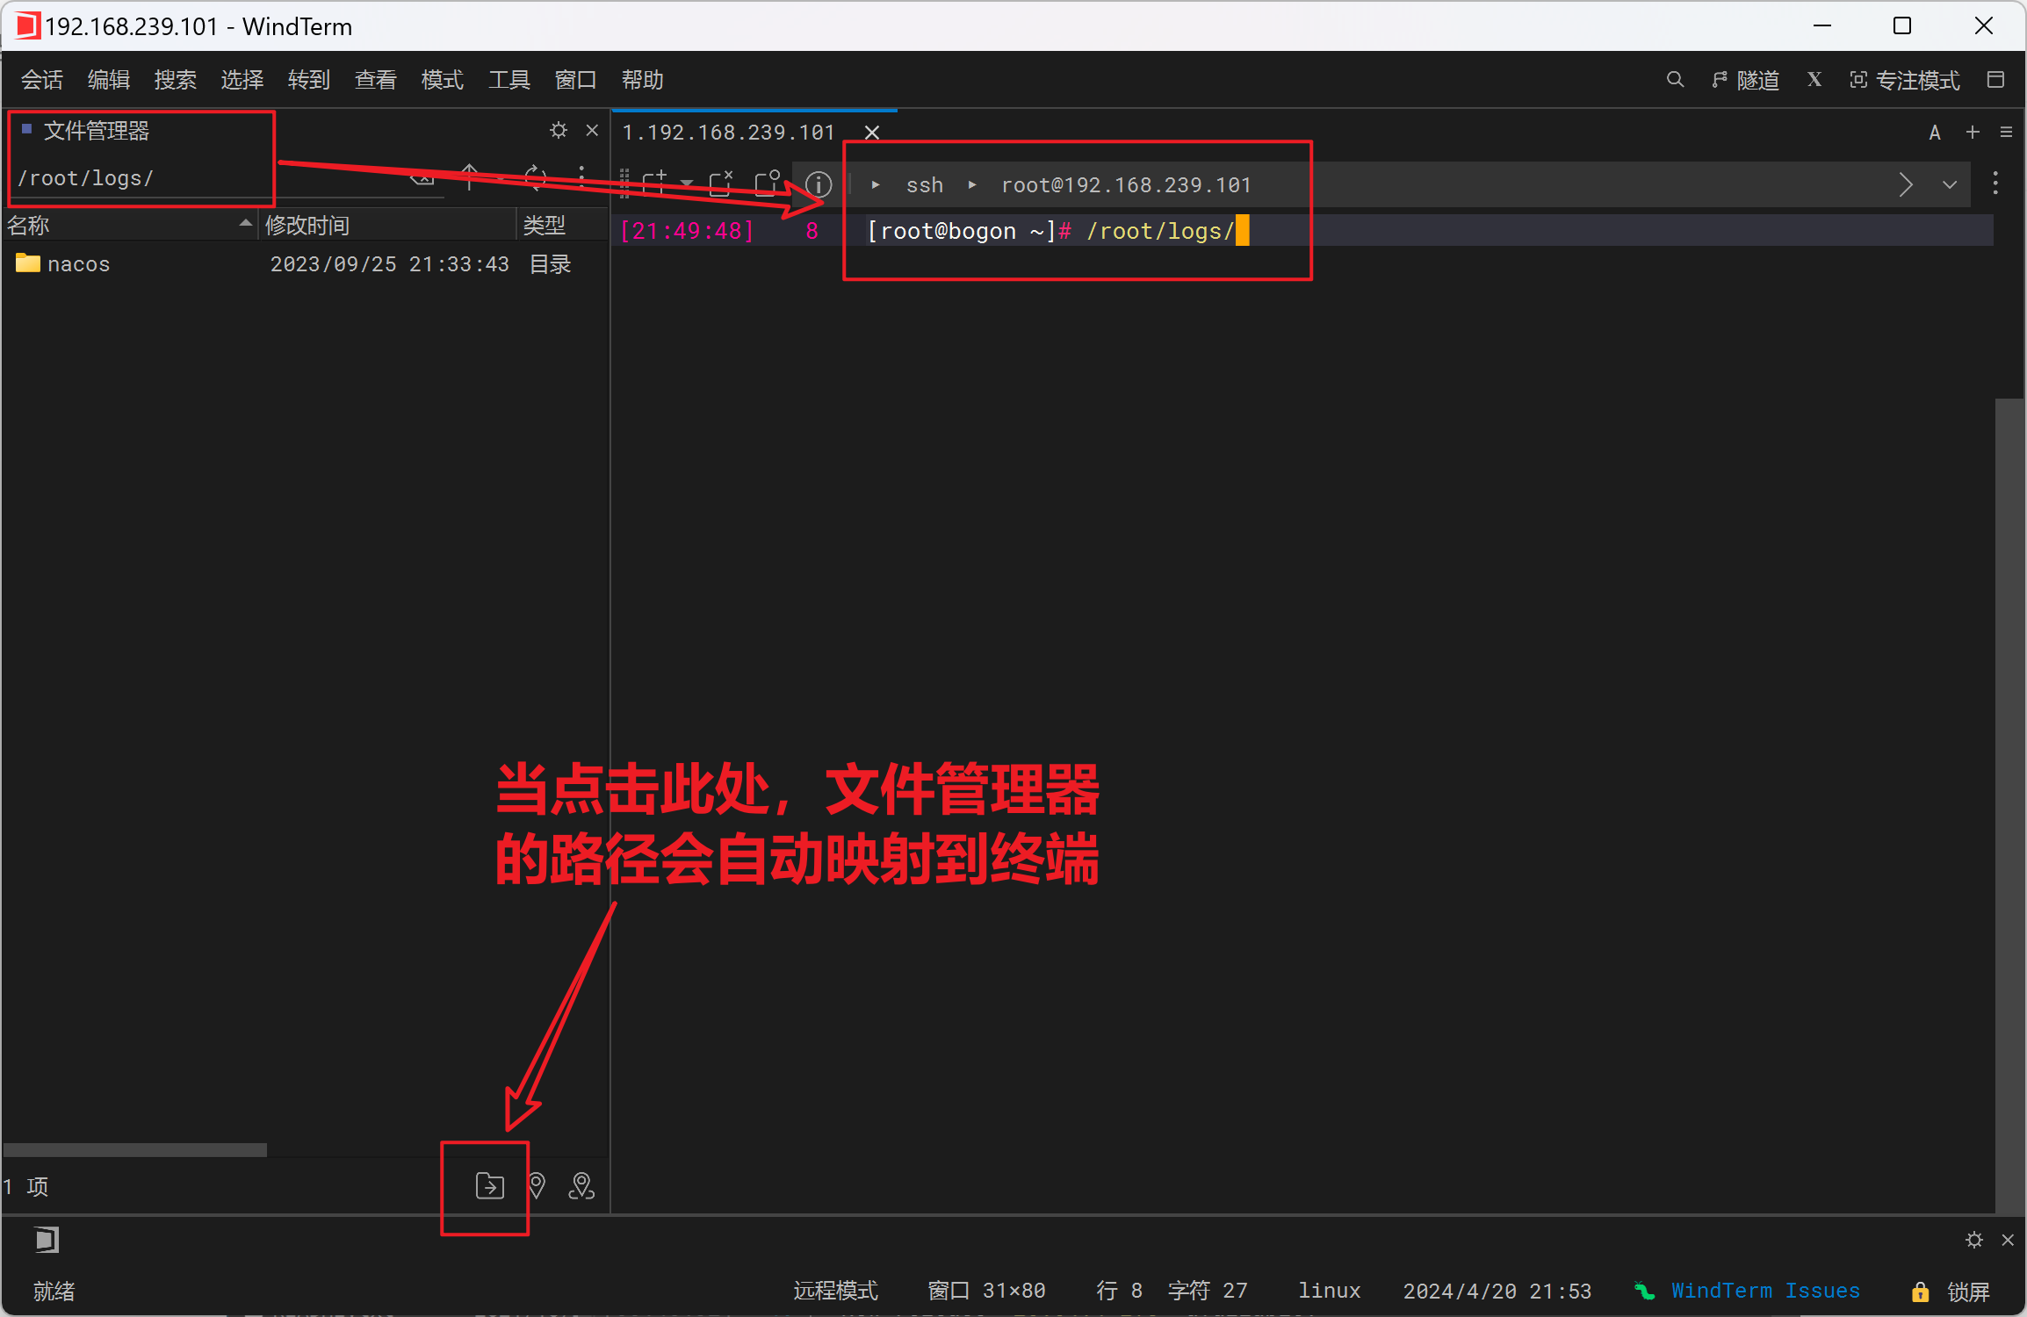The image size is (2027, 1317).
Task: Click the session info icon
Action: coord(818,184)
